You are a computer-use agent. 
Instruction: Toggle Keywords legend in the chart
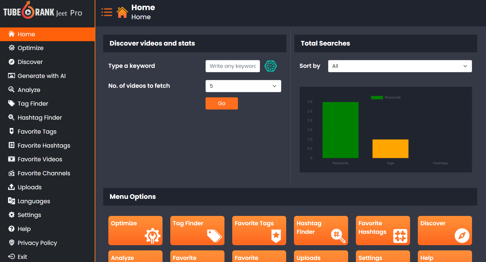click(x=386, y=97)
